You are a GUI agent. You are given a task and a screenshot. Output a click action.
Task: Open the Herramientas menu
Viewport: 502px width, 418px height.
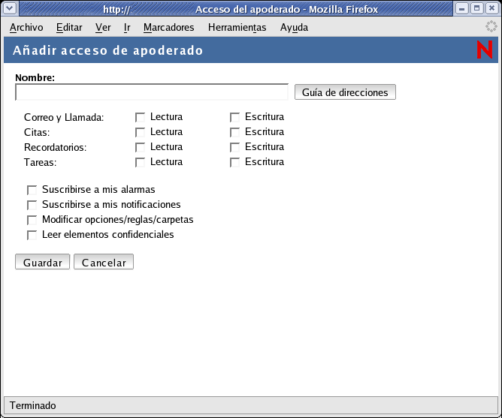click(237, 27)
